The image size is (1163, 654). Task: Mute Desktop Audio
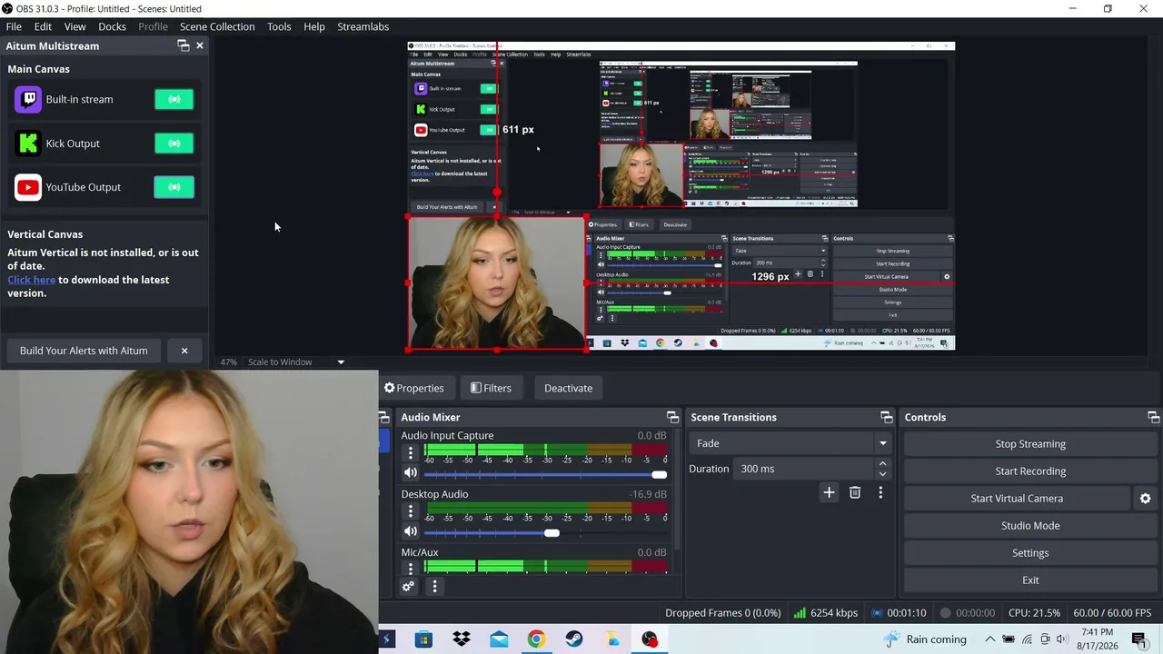click(411, 531)
